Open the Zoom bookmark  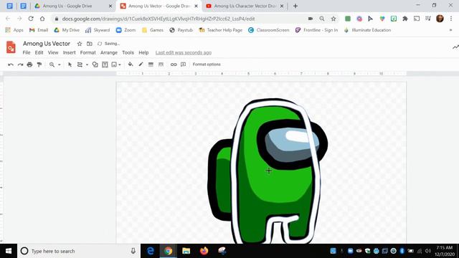tap(126, 30)
